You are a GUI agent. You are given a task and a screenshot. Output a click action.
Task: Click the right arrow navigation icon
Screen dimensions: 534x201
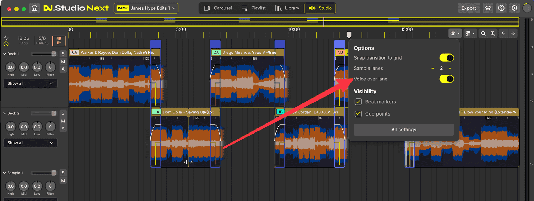click(513, 33)
